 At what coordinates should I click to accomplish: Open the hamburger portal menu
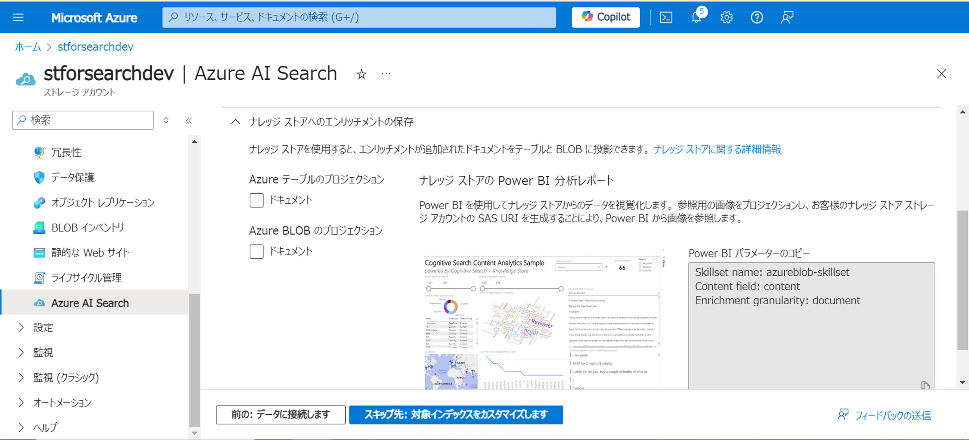tap(18, 17)
